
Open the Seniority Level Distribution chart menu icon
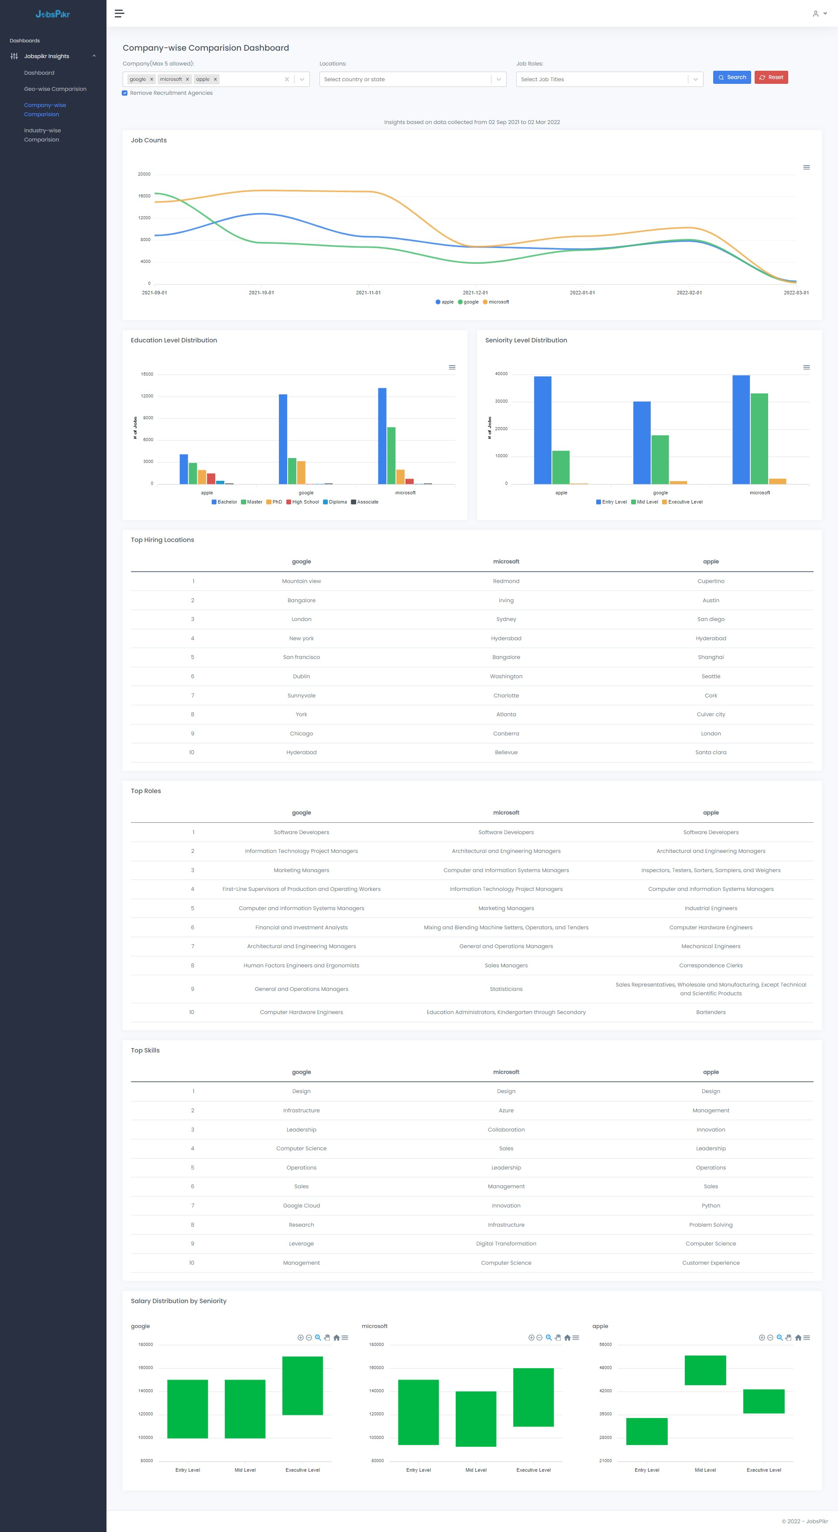(807, 367)
